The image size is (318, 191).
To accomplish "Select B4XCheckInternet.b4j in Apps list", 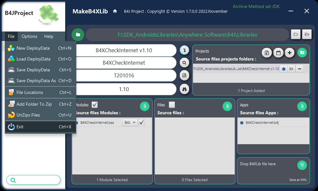I will [x=273, y=123].
